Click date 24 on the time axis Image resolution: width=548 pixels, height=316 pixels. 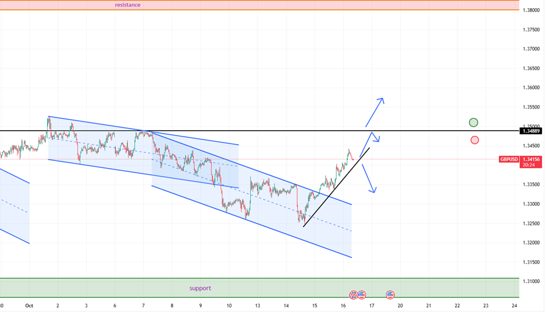click(514, 306)
